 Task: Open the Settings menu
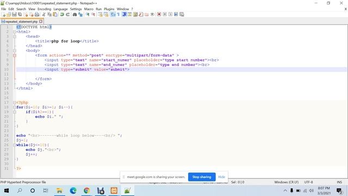pos(76,9)
